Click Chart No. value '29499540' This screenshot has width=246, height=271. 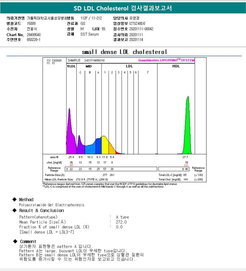pos(34,35)
